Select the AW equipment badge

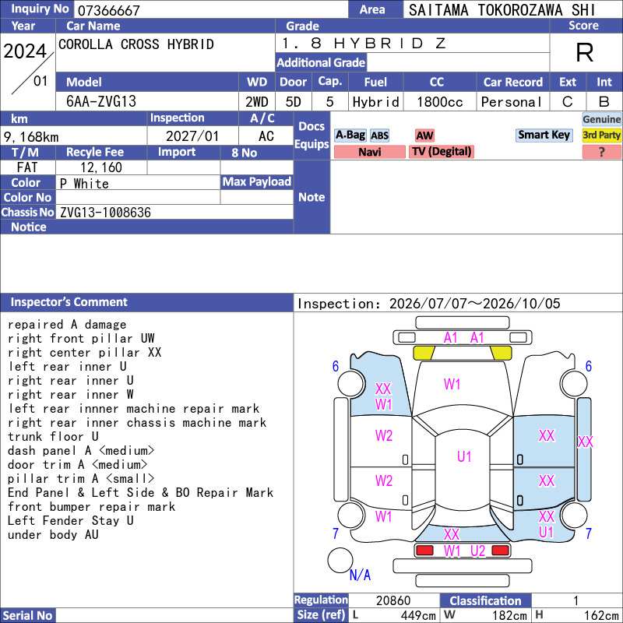pos(424,136)
